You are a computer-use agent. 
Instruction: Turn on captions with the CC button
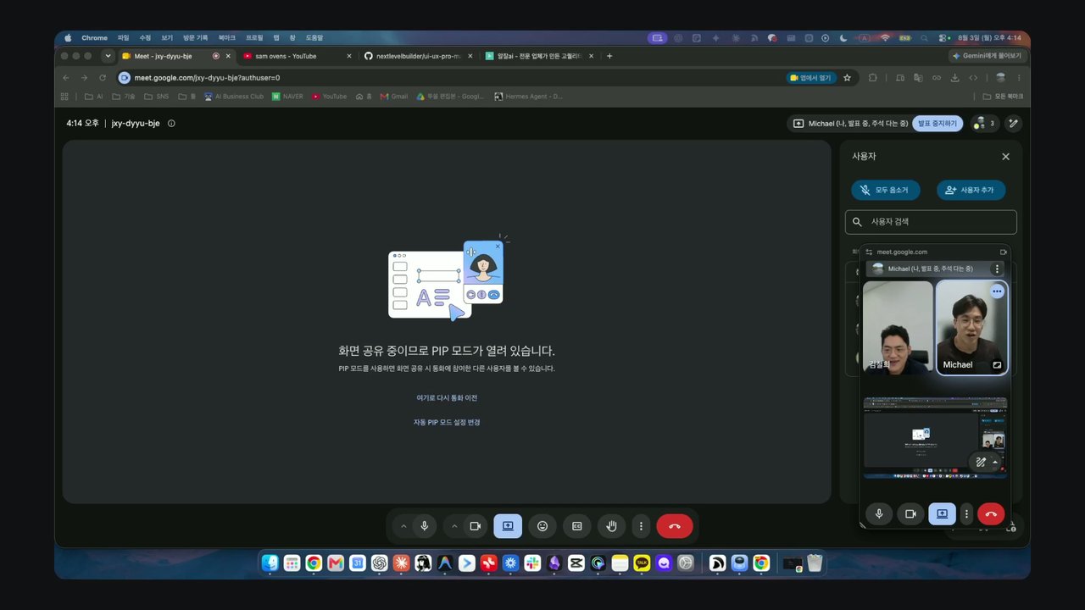click(x=577, y=526)
